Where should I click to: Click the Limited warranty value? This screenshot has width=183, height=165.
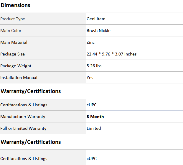94,128
